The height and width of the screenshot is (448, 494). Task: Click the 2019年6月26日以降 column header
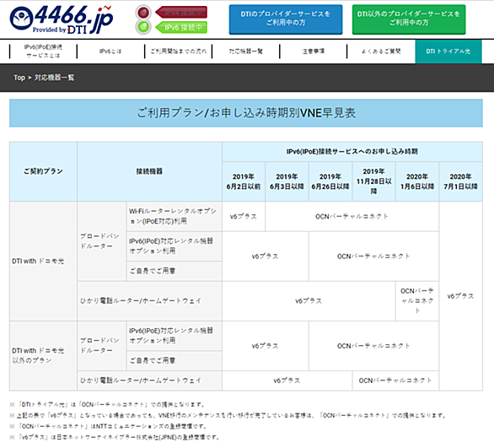point(330,181)
